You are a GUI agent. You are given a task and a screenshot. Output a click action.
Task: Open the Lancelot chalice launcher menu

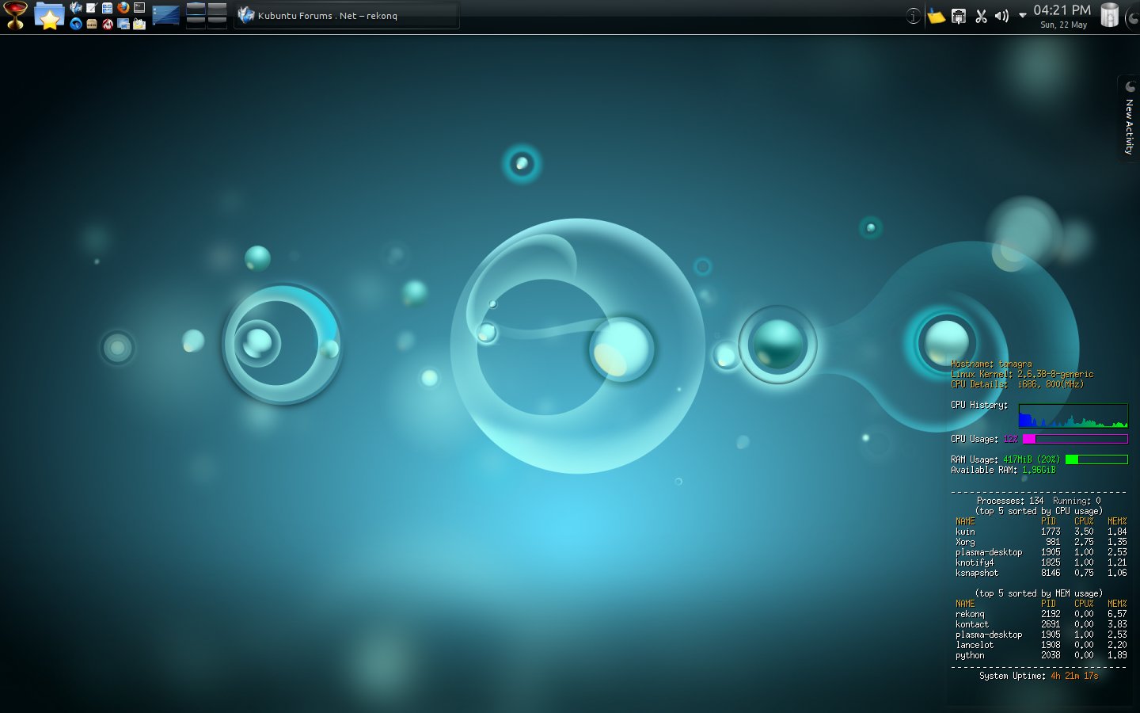pos(15,15)
